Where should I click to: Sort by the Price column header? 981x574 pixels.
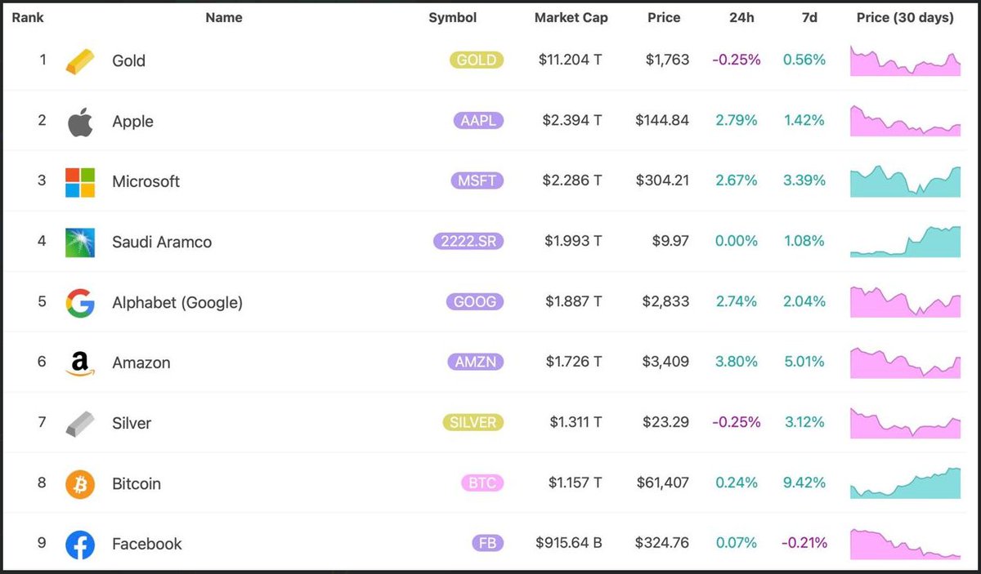coord(664,17)
